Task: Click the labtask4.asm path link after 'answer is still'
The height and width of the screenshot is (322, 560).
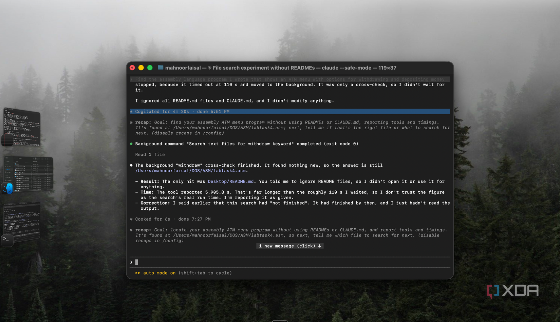Action: [x=190, y=171]
